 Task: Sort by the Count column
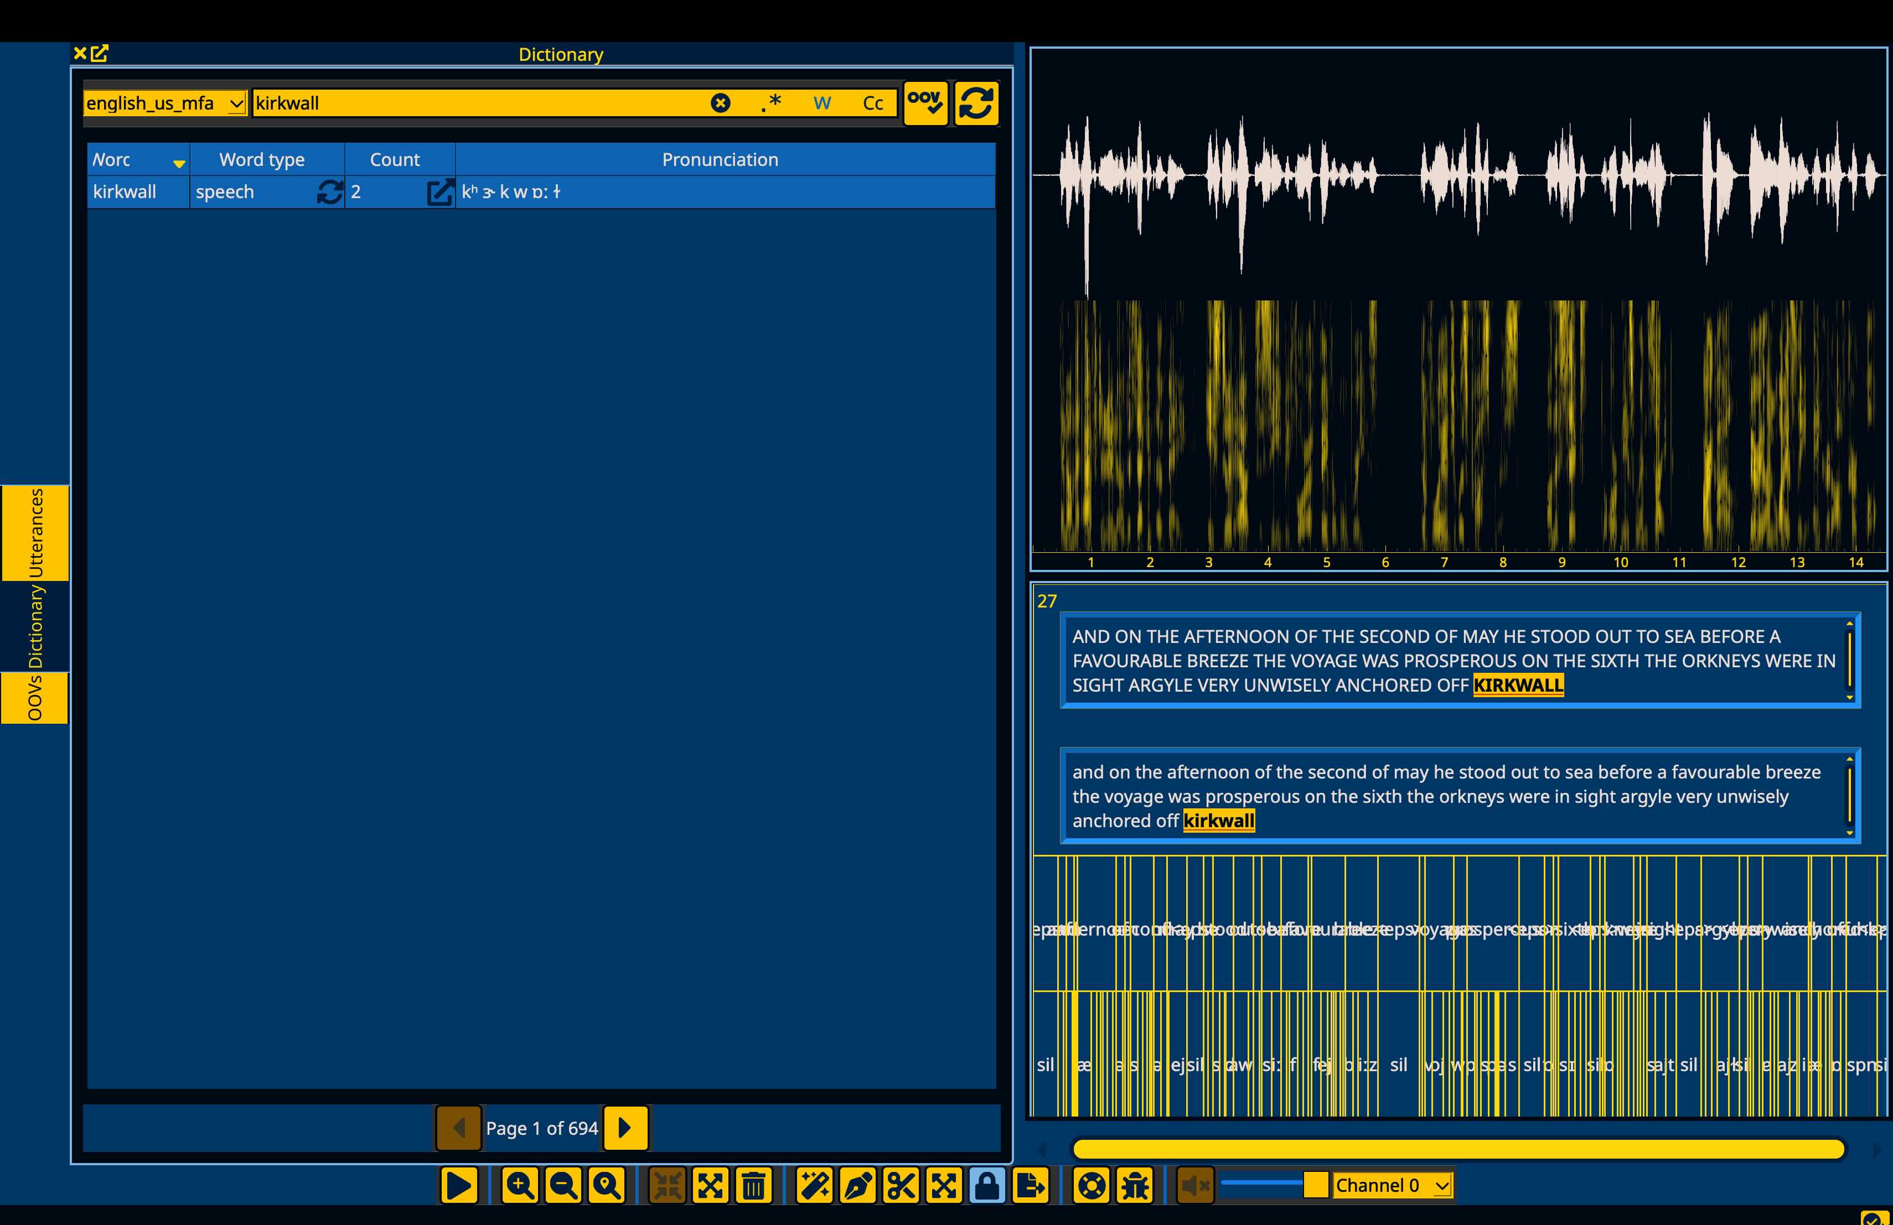click(399, 159)
